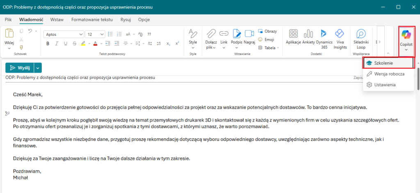Launch the Dynamics 365 add-in
This screenshot has width=420, height=193.
pyautogui.click(x=324, y=34)
